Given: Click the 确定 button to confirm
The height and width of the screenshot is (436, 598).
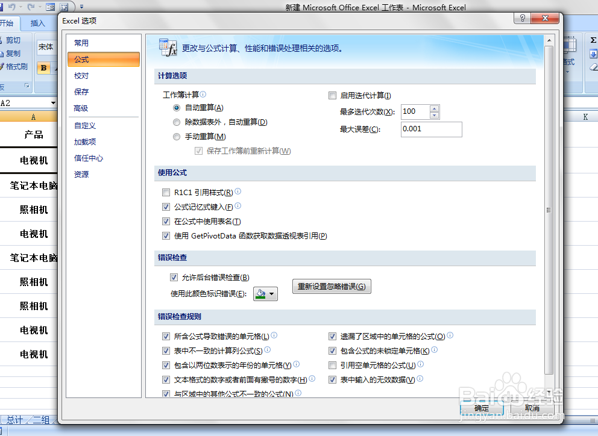Looking at the screenshot, I should pos(482,408).
